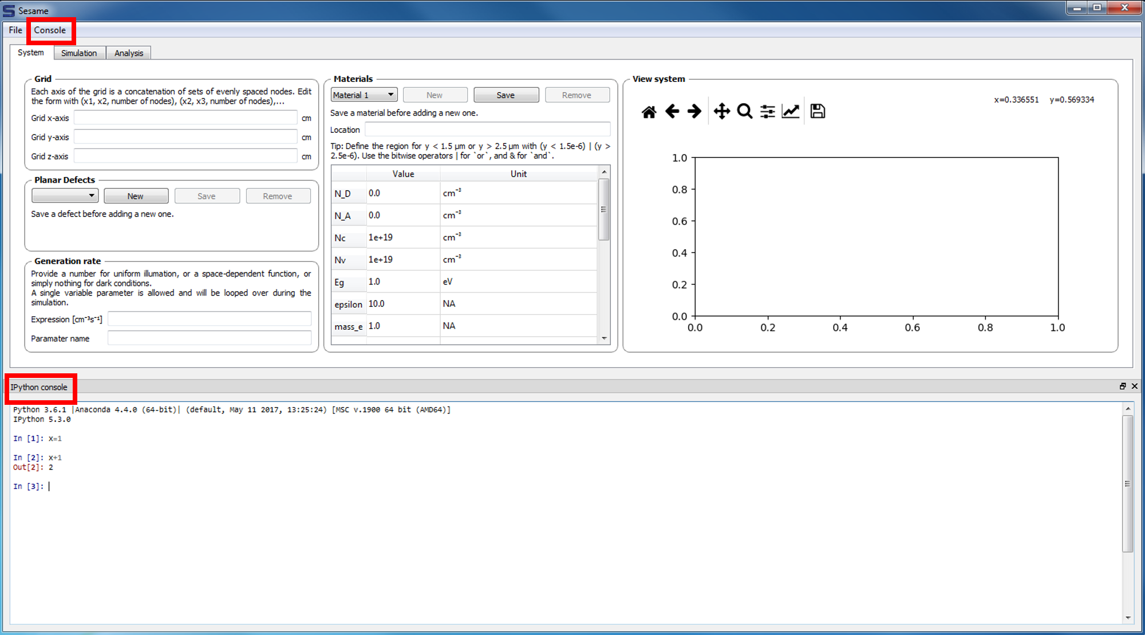Open the Console menu
The height and width of the screenshot is (635, 1145).
pos(50,30)
